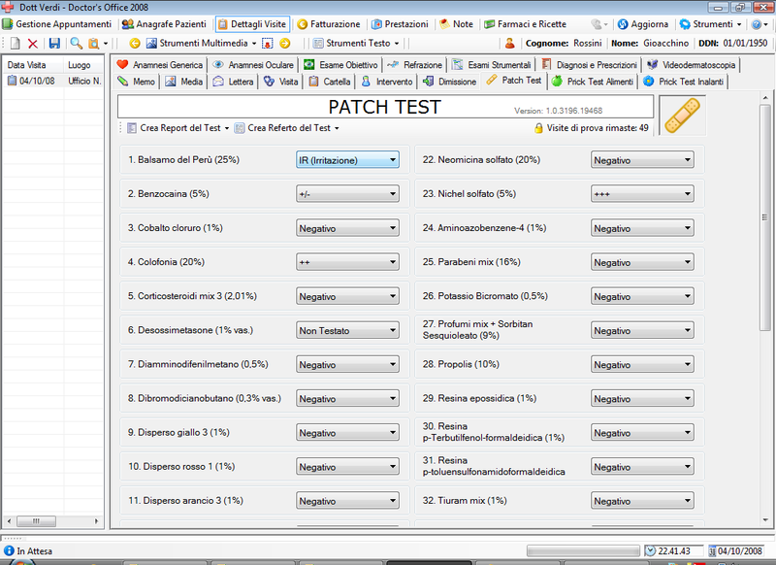Open the Strumenti Multimedia dropdown menu

(202, 44)
